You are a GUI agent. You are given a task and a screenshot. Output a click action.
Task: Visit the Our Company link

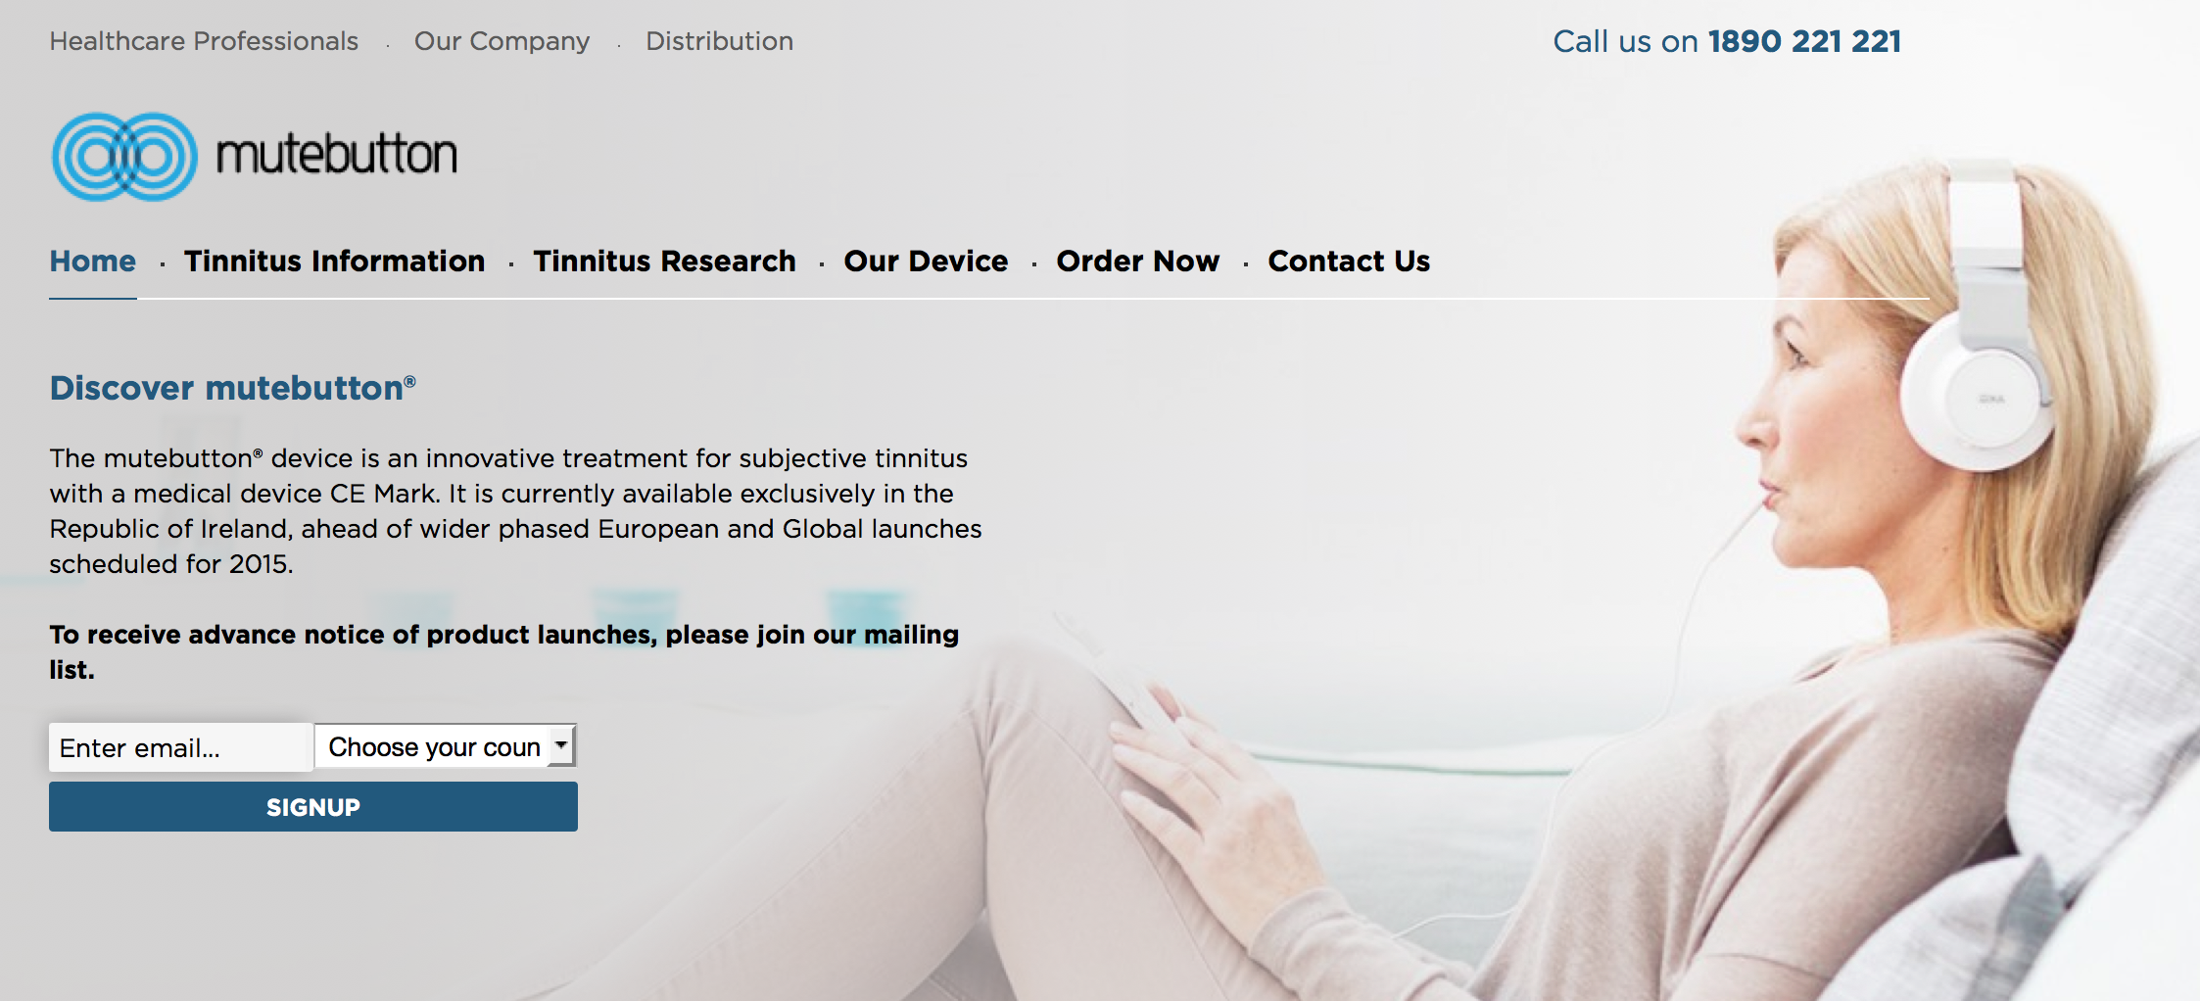click(502, 41)
